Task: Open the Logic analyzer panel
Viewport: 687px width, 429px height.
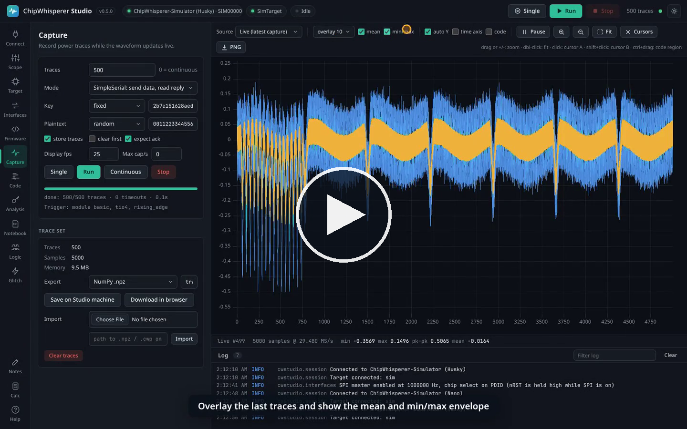Action: (x=15, y=252)
